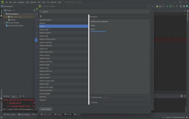This screenshot has height=119, width=189.
Task: Open the Structure vertical sidebar tab
Action: click(1, 106)
